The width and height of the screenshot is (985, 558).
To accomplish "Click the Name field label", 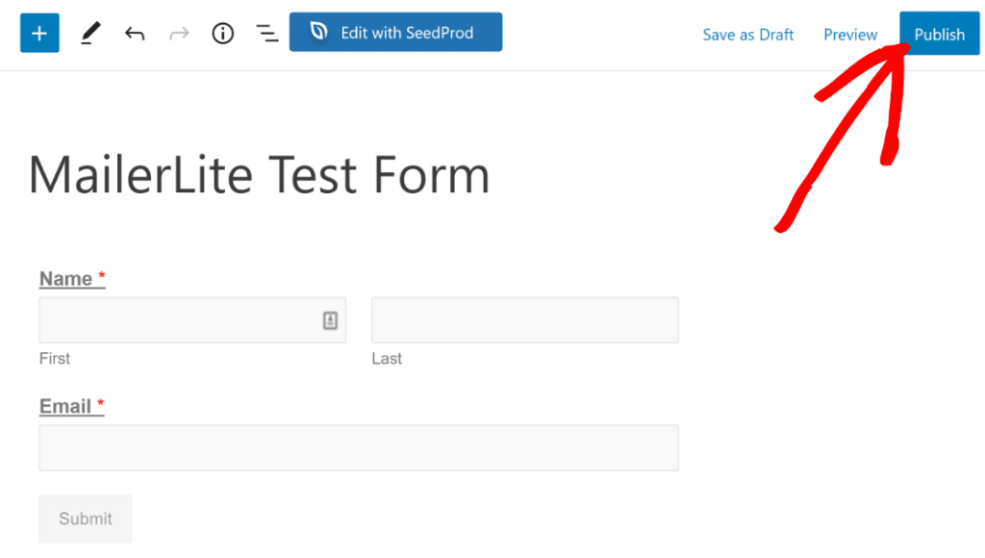I will pos(63,278).
